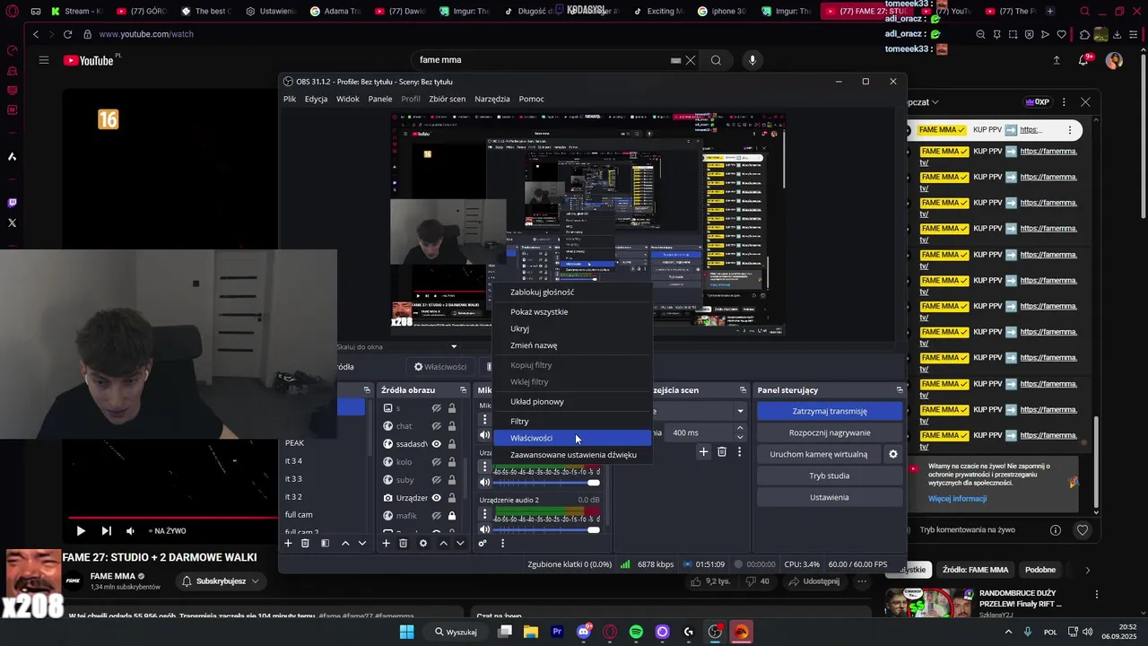The height and width of the screenshot is (646, 1148).
Task: Open Spotify from the taskbar
Action: [636, 632]
